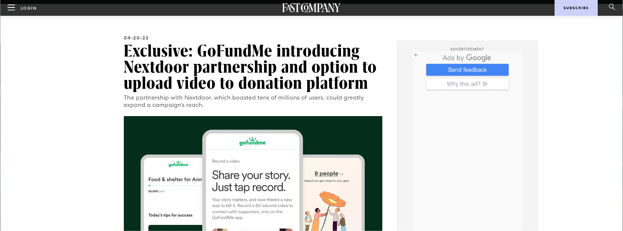The image size is (623, 231).
Task: Click the 04-20-23 article date
Action: click(136, 38)
